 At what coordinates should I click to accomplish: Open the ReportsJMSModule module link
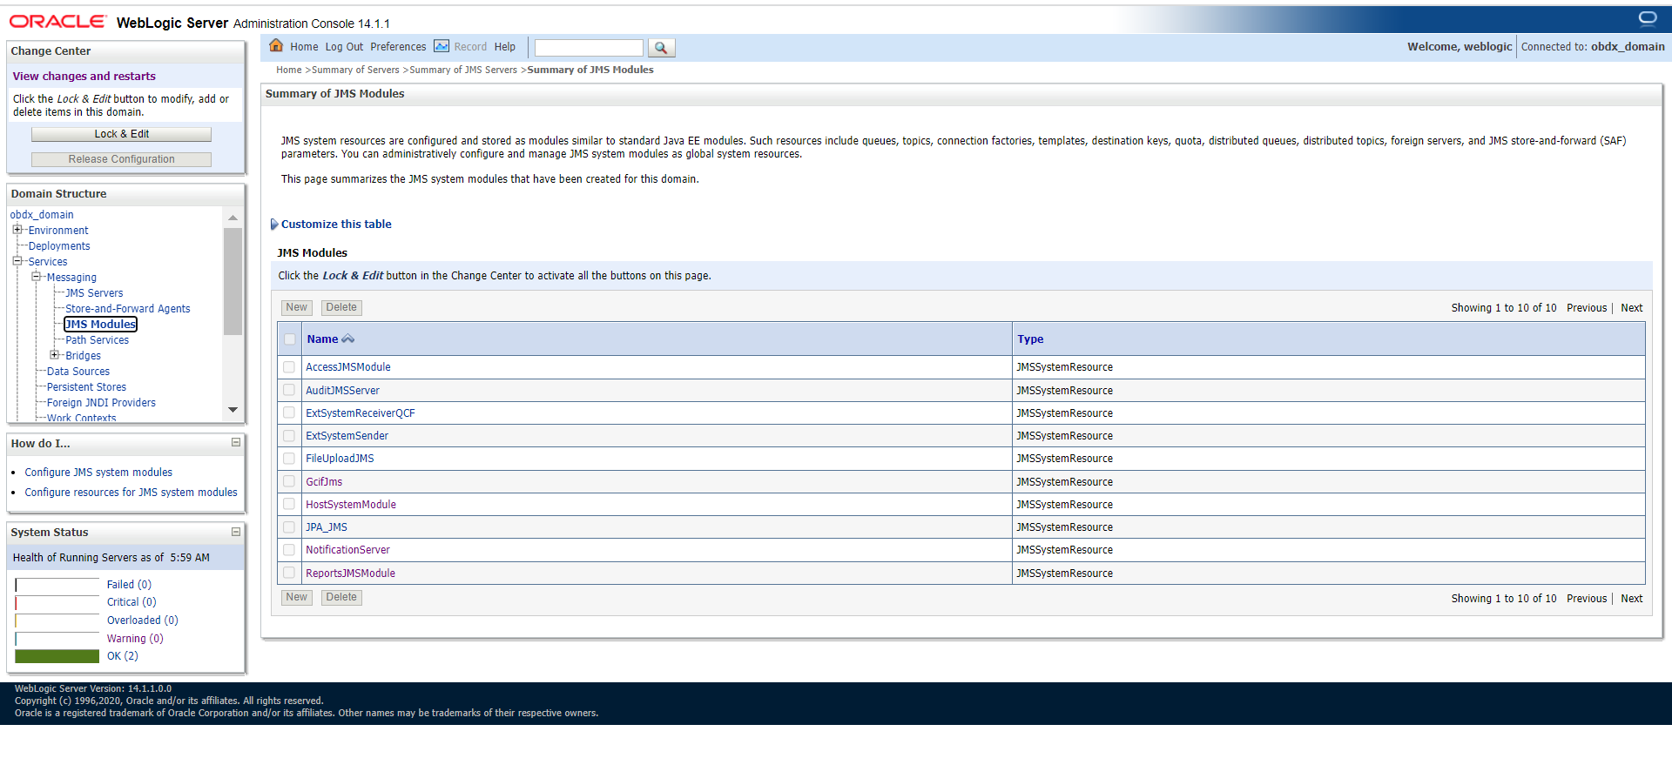click(350, 574)
